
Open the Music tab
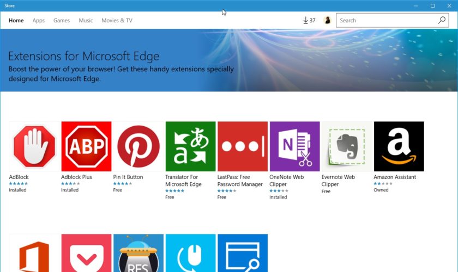pos(86,21)
